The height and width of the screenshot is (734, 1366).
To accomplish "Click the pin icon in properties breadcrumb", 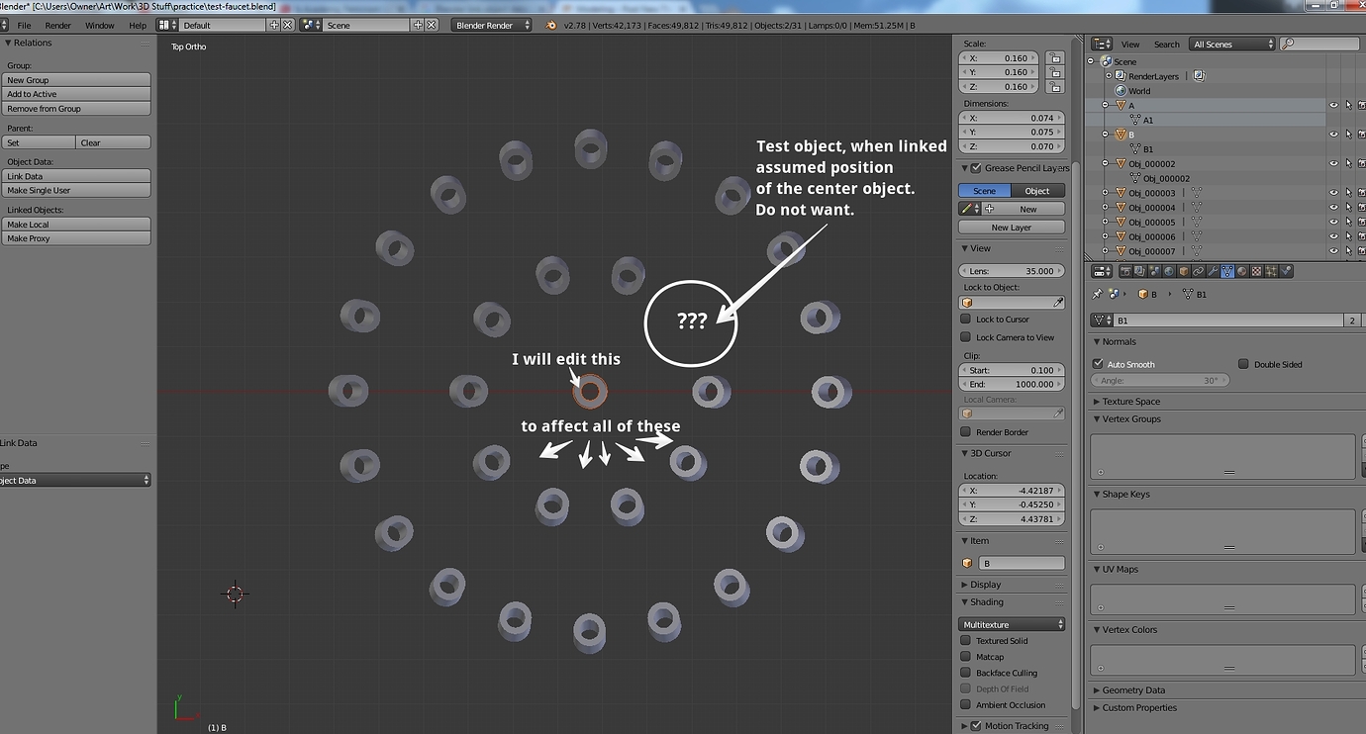I will click(x=1098, y=294).
